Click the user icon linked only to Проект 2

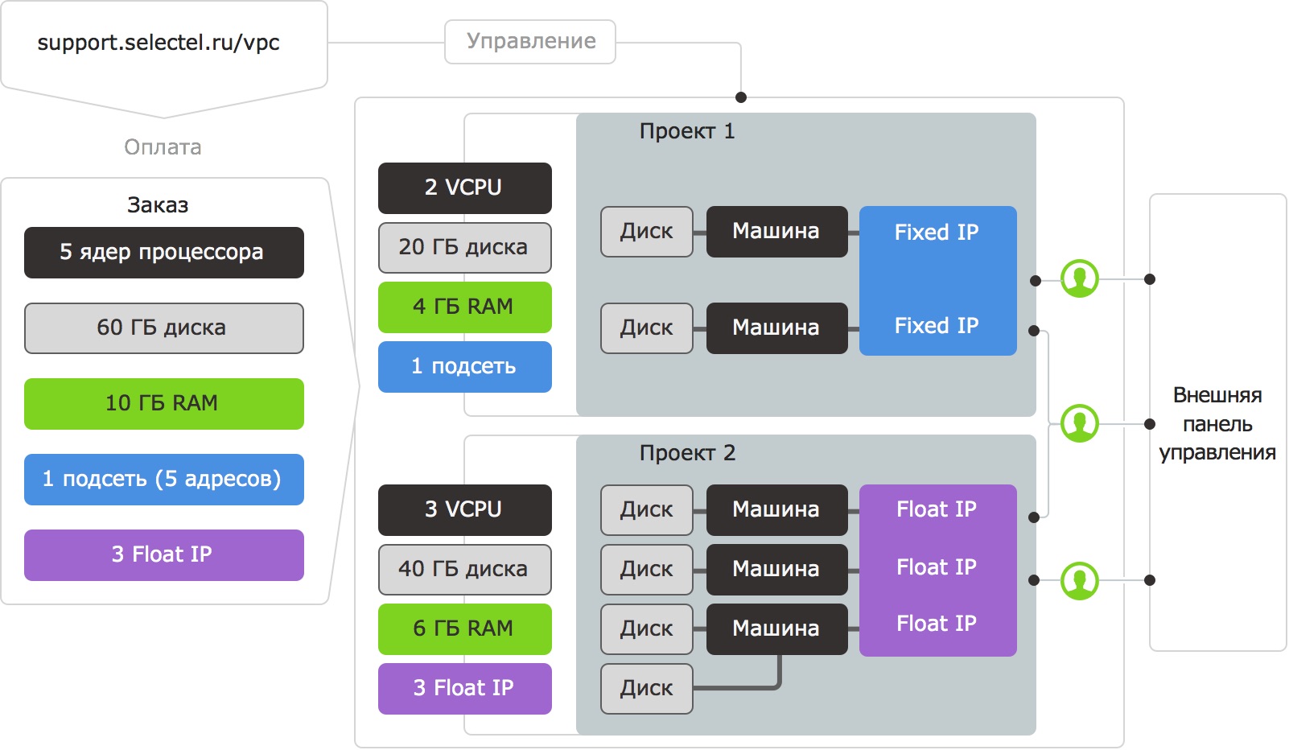(x=1080, y=580)
